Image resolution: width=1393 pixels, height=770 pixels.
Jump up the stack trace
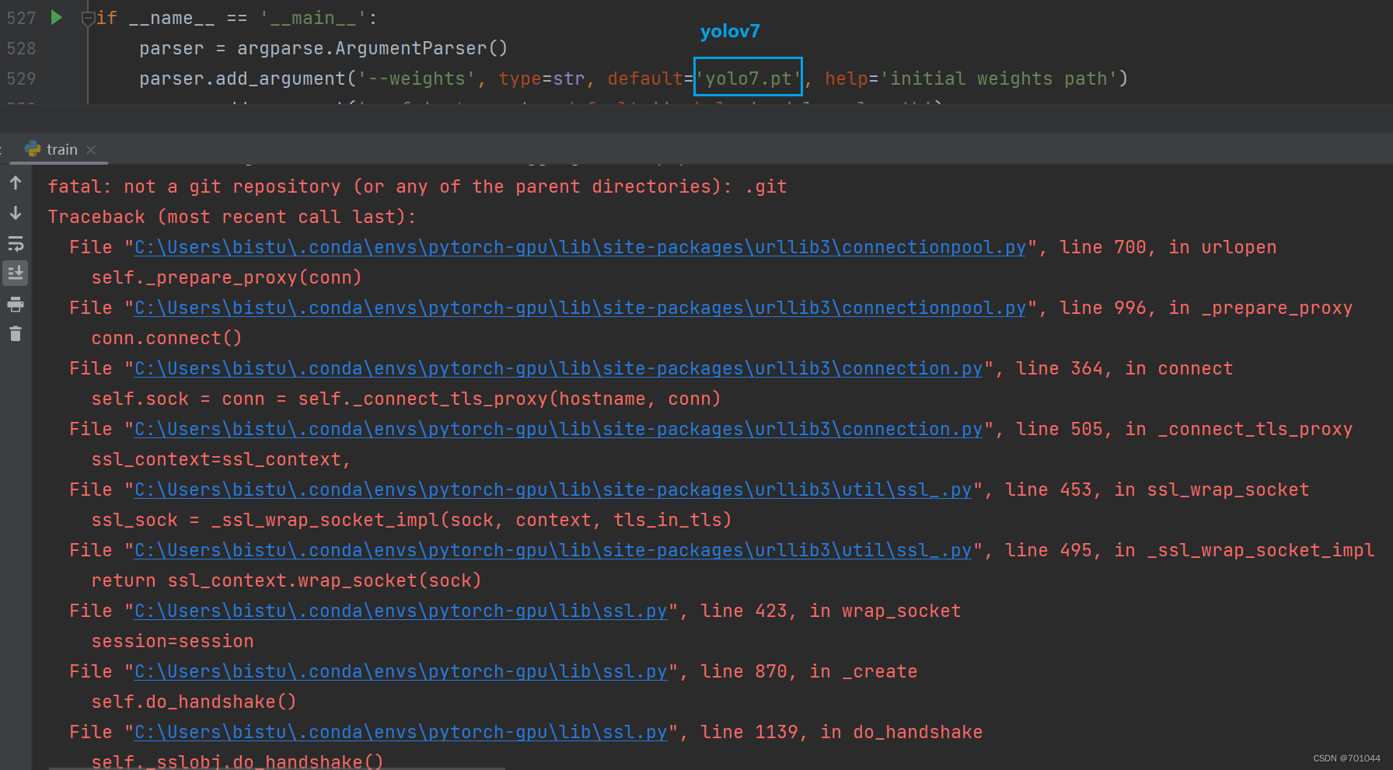point(16,183)
